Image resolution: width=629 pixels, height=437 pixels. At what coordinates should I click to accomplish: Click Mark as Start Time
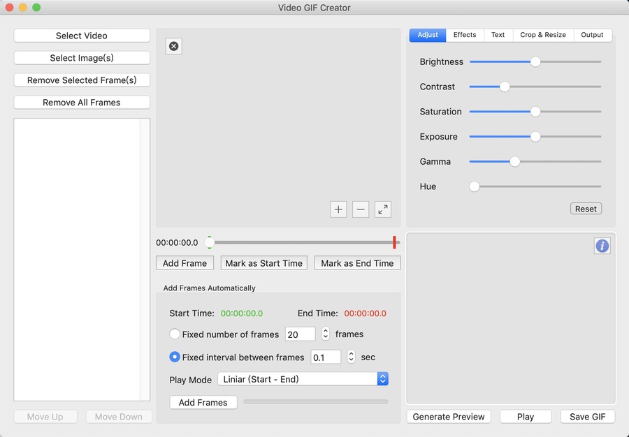coord(264,263)
